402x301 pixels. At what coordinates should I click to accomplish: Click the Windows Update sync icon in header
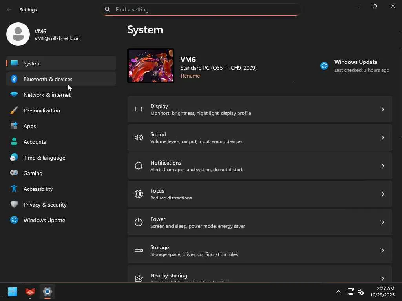pyautogui.click(x=324, y=66)
